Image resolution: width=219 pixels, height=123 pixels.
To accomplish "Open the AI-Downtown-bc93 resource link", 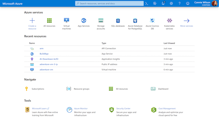I will point(49,59).
